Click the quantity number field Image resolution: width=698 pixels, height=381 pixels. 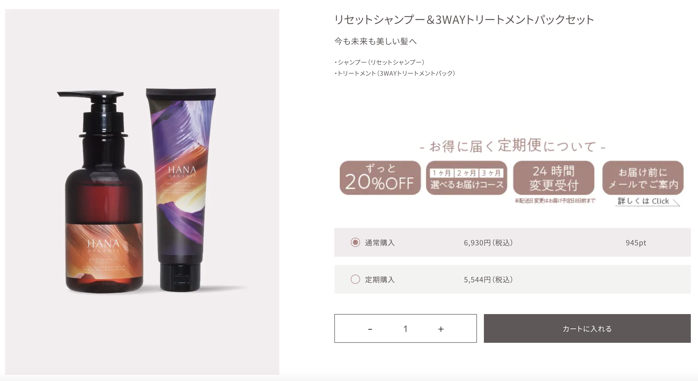(405, 329)
